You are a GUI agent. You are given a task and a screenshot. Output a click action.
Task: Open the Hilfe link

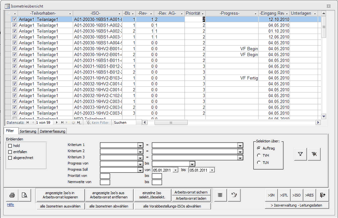tap(10, 204)
